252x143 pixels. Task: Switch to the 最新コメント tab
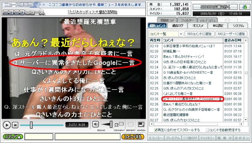click(157, 26)
